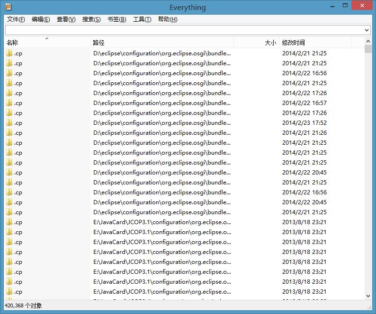
Task: Focus the search text box
Action: (x=184, y=30)
